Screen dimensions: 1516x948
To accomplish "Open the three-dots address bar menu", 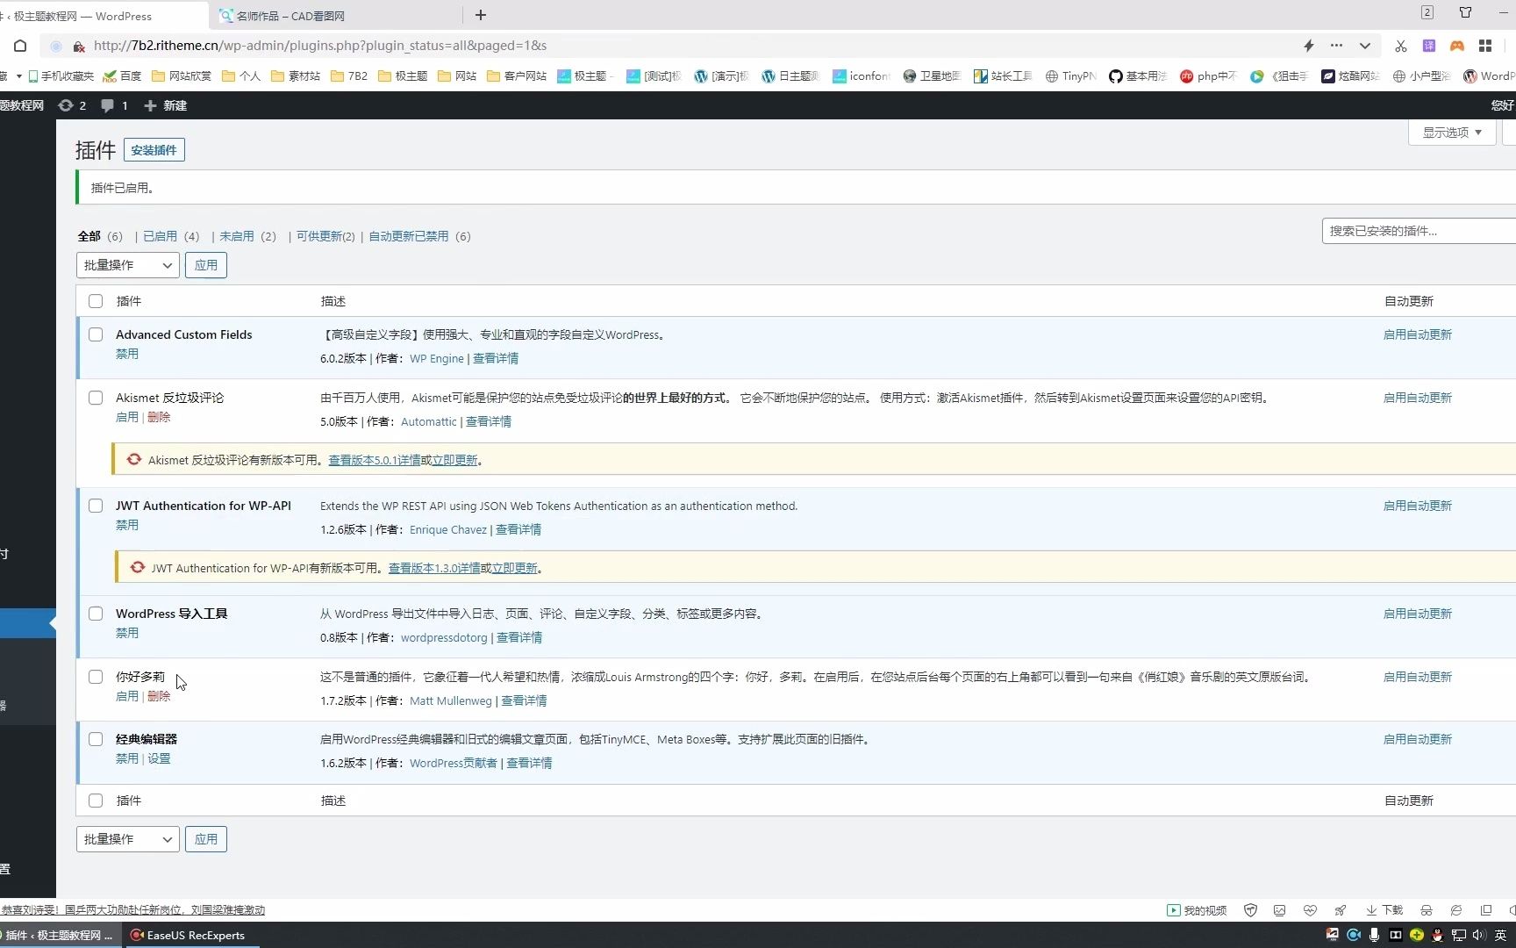I will tap(1336, 46).
